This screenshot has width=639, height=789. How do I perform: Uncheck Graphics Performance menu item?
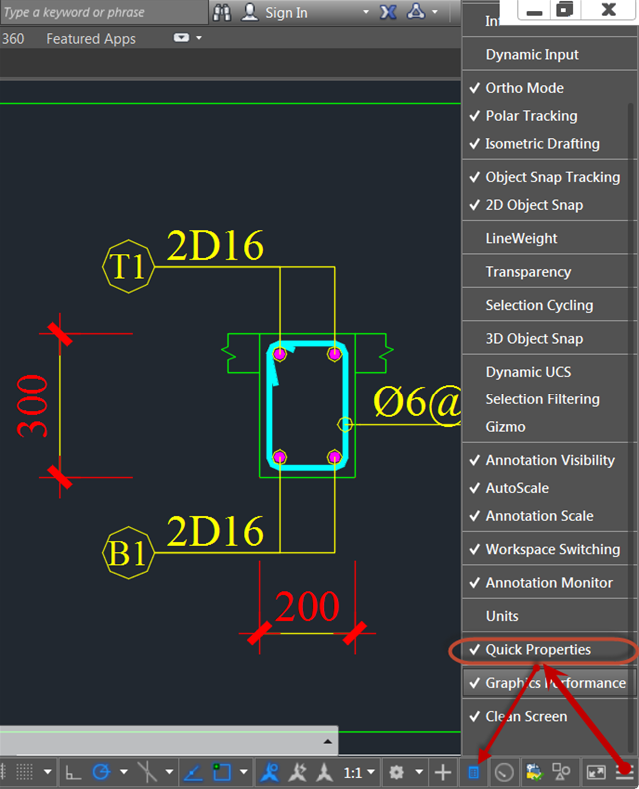click(549, 683)
